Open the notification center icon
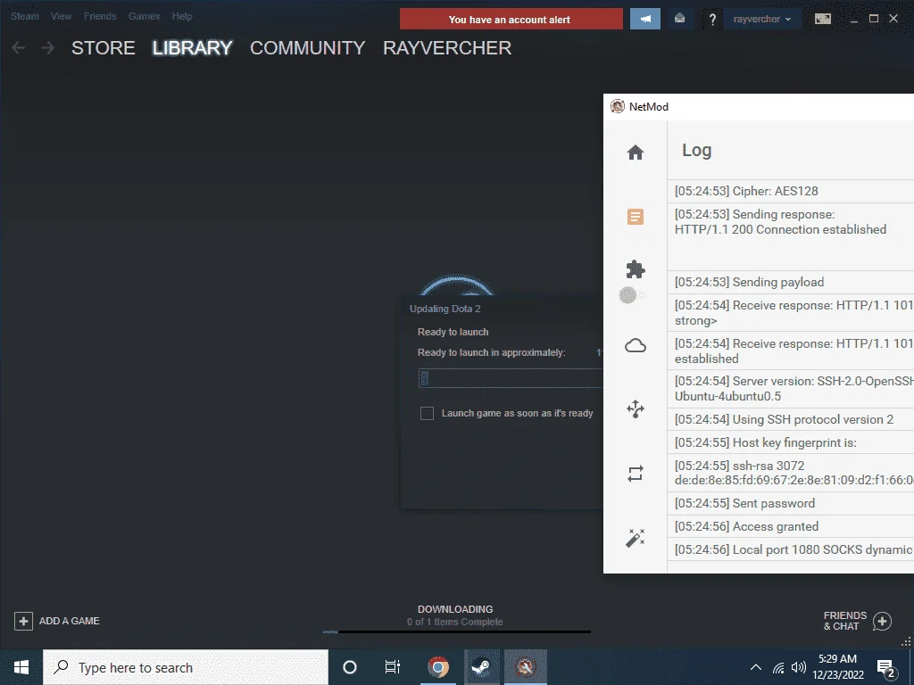 885,669
